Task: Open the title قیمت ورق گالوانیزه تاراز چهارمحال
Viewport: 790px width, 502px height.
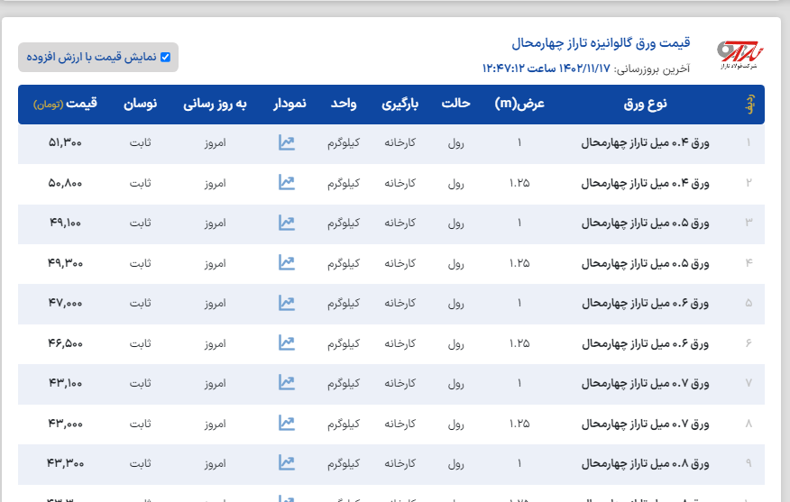Action: pyautogui.click(x=601, y=43)
